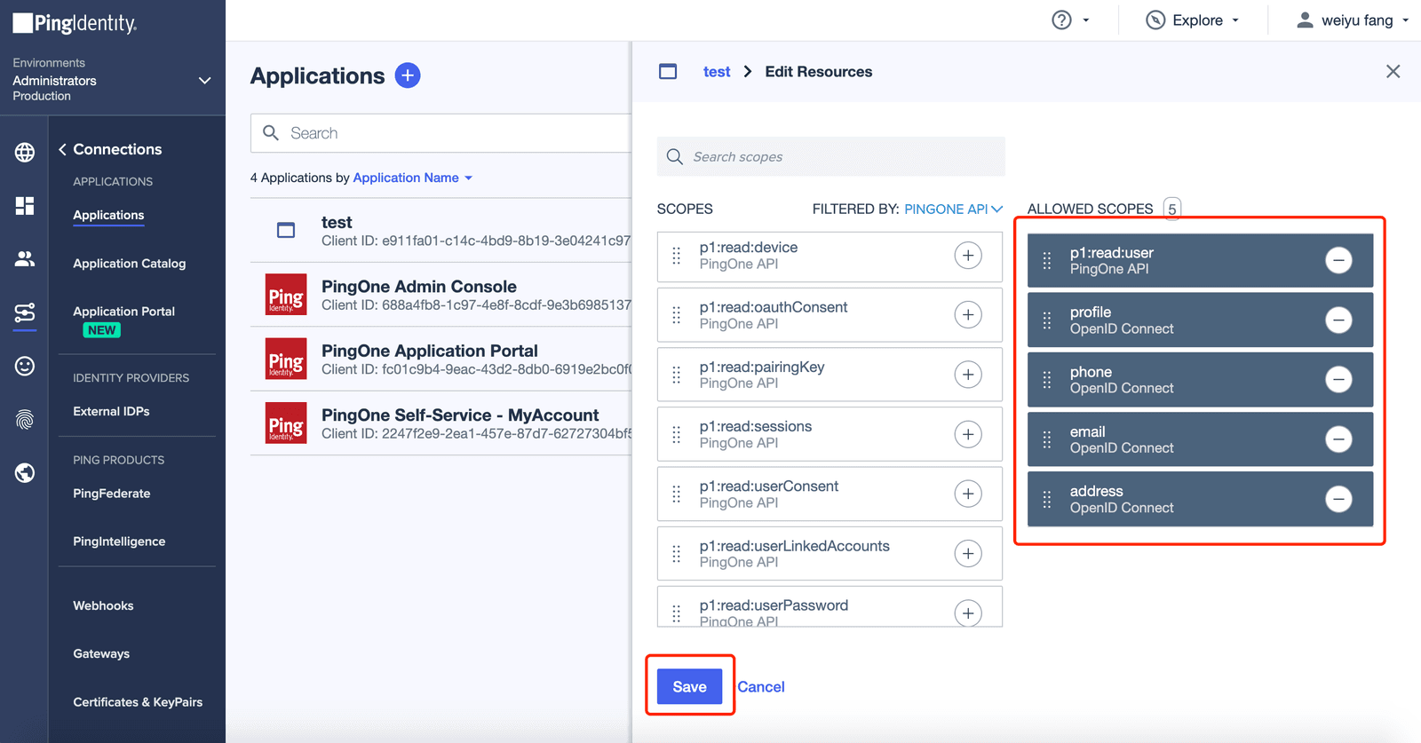Open the Connections sidebar icon
1421x743 pixels.
coord(25,312)
